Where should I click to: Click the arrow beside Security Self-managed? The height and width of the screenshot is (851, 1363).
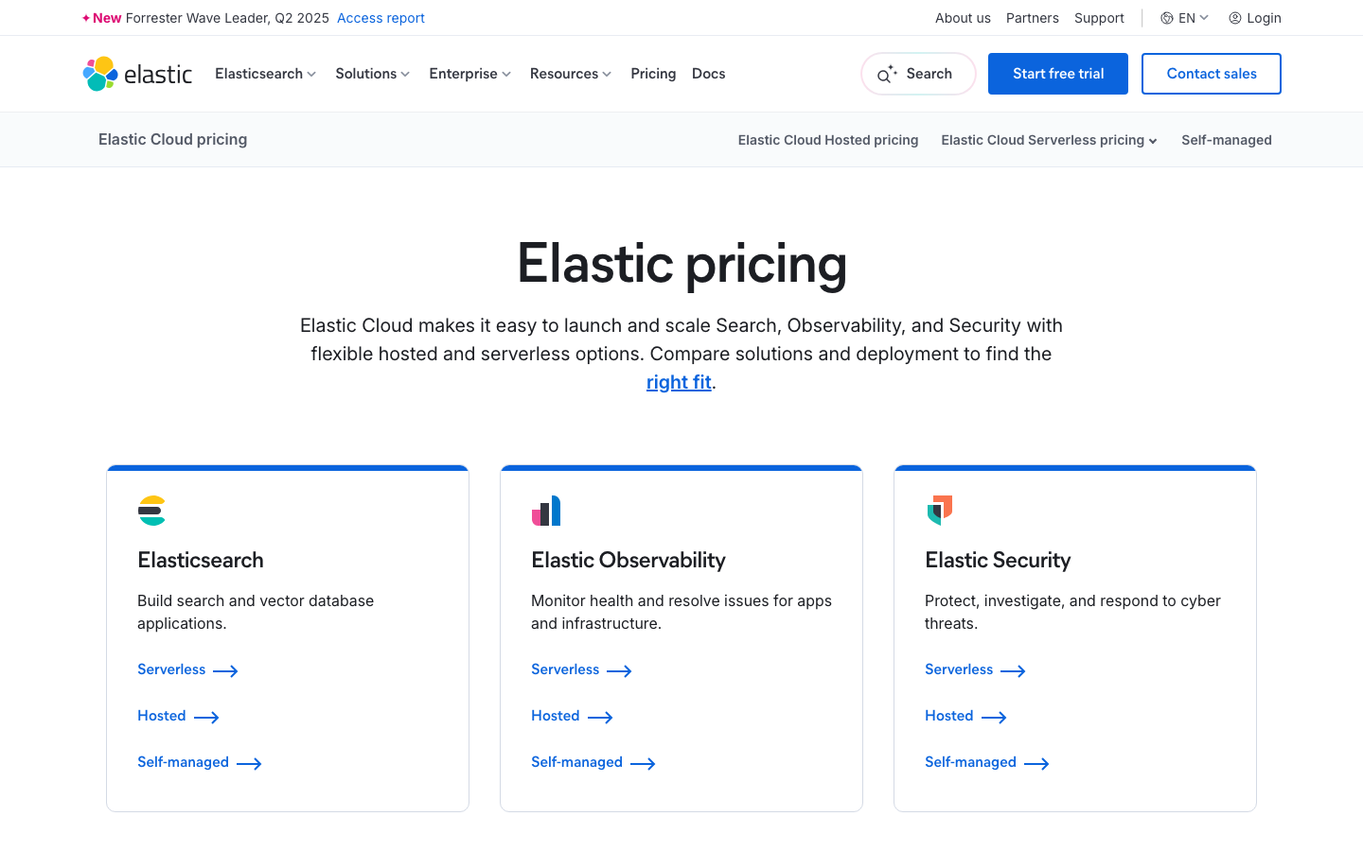(1036, 763)
